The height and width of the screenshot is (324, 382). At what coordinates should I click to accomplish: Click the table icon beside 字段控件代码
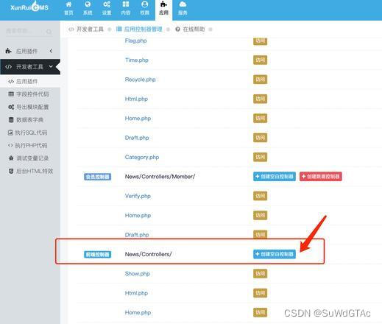(x=11, y=94)
